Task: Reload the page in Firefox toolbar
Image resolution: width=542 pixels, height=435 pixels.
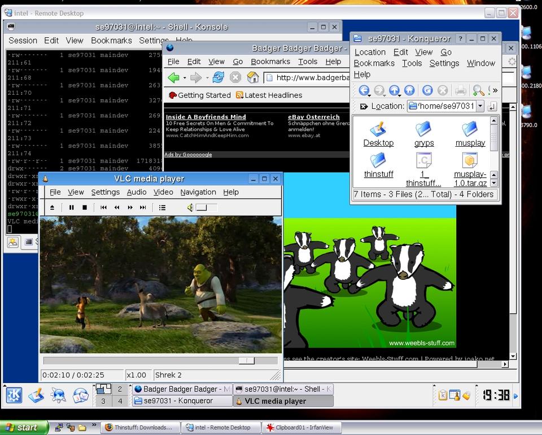Action: (x=218, y=78)
